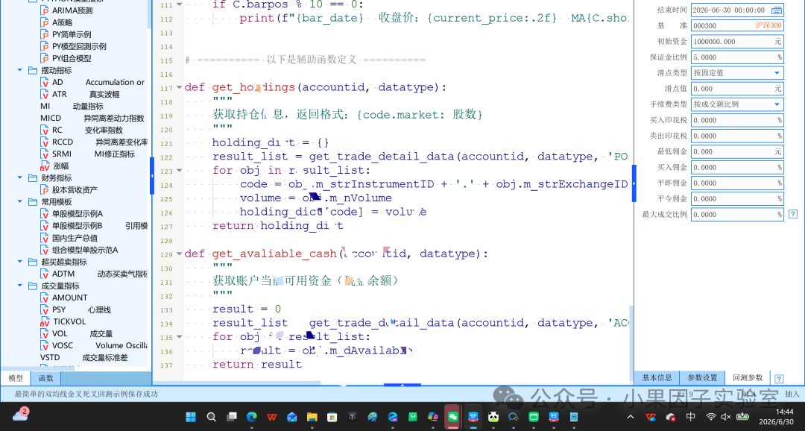Fold the get_avaliable_cash function at line 129

[x=179, y=254]
